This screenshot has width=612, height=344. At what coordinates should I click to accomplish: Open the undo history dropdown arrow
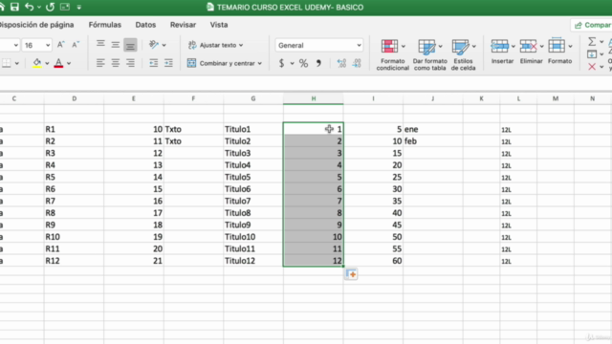(x=39, y=8)
